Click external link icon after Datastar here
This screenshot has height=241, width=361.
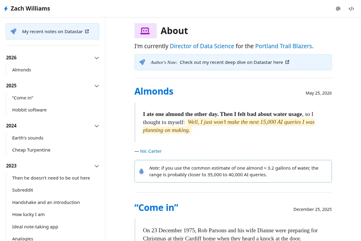287,62
